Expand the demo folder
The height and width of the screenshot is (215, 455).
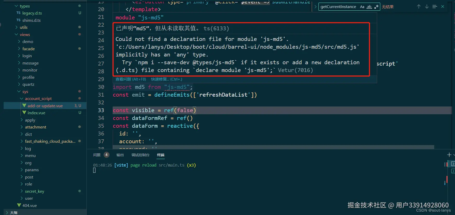coord(28,41)
